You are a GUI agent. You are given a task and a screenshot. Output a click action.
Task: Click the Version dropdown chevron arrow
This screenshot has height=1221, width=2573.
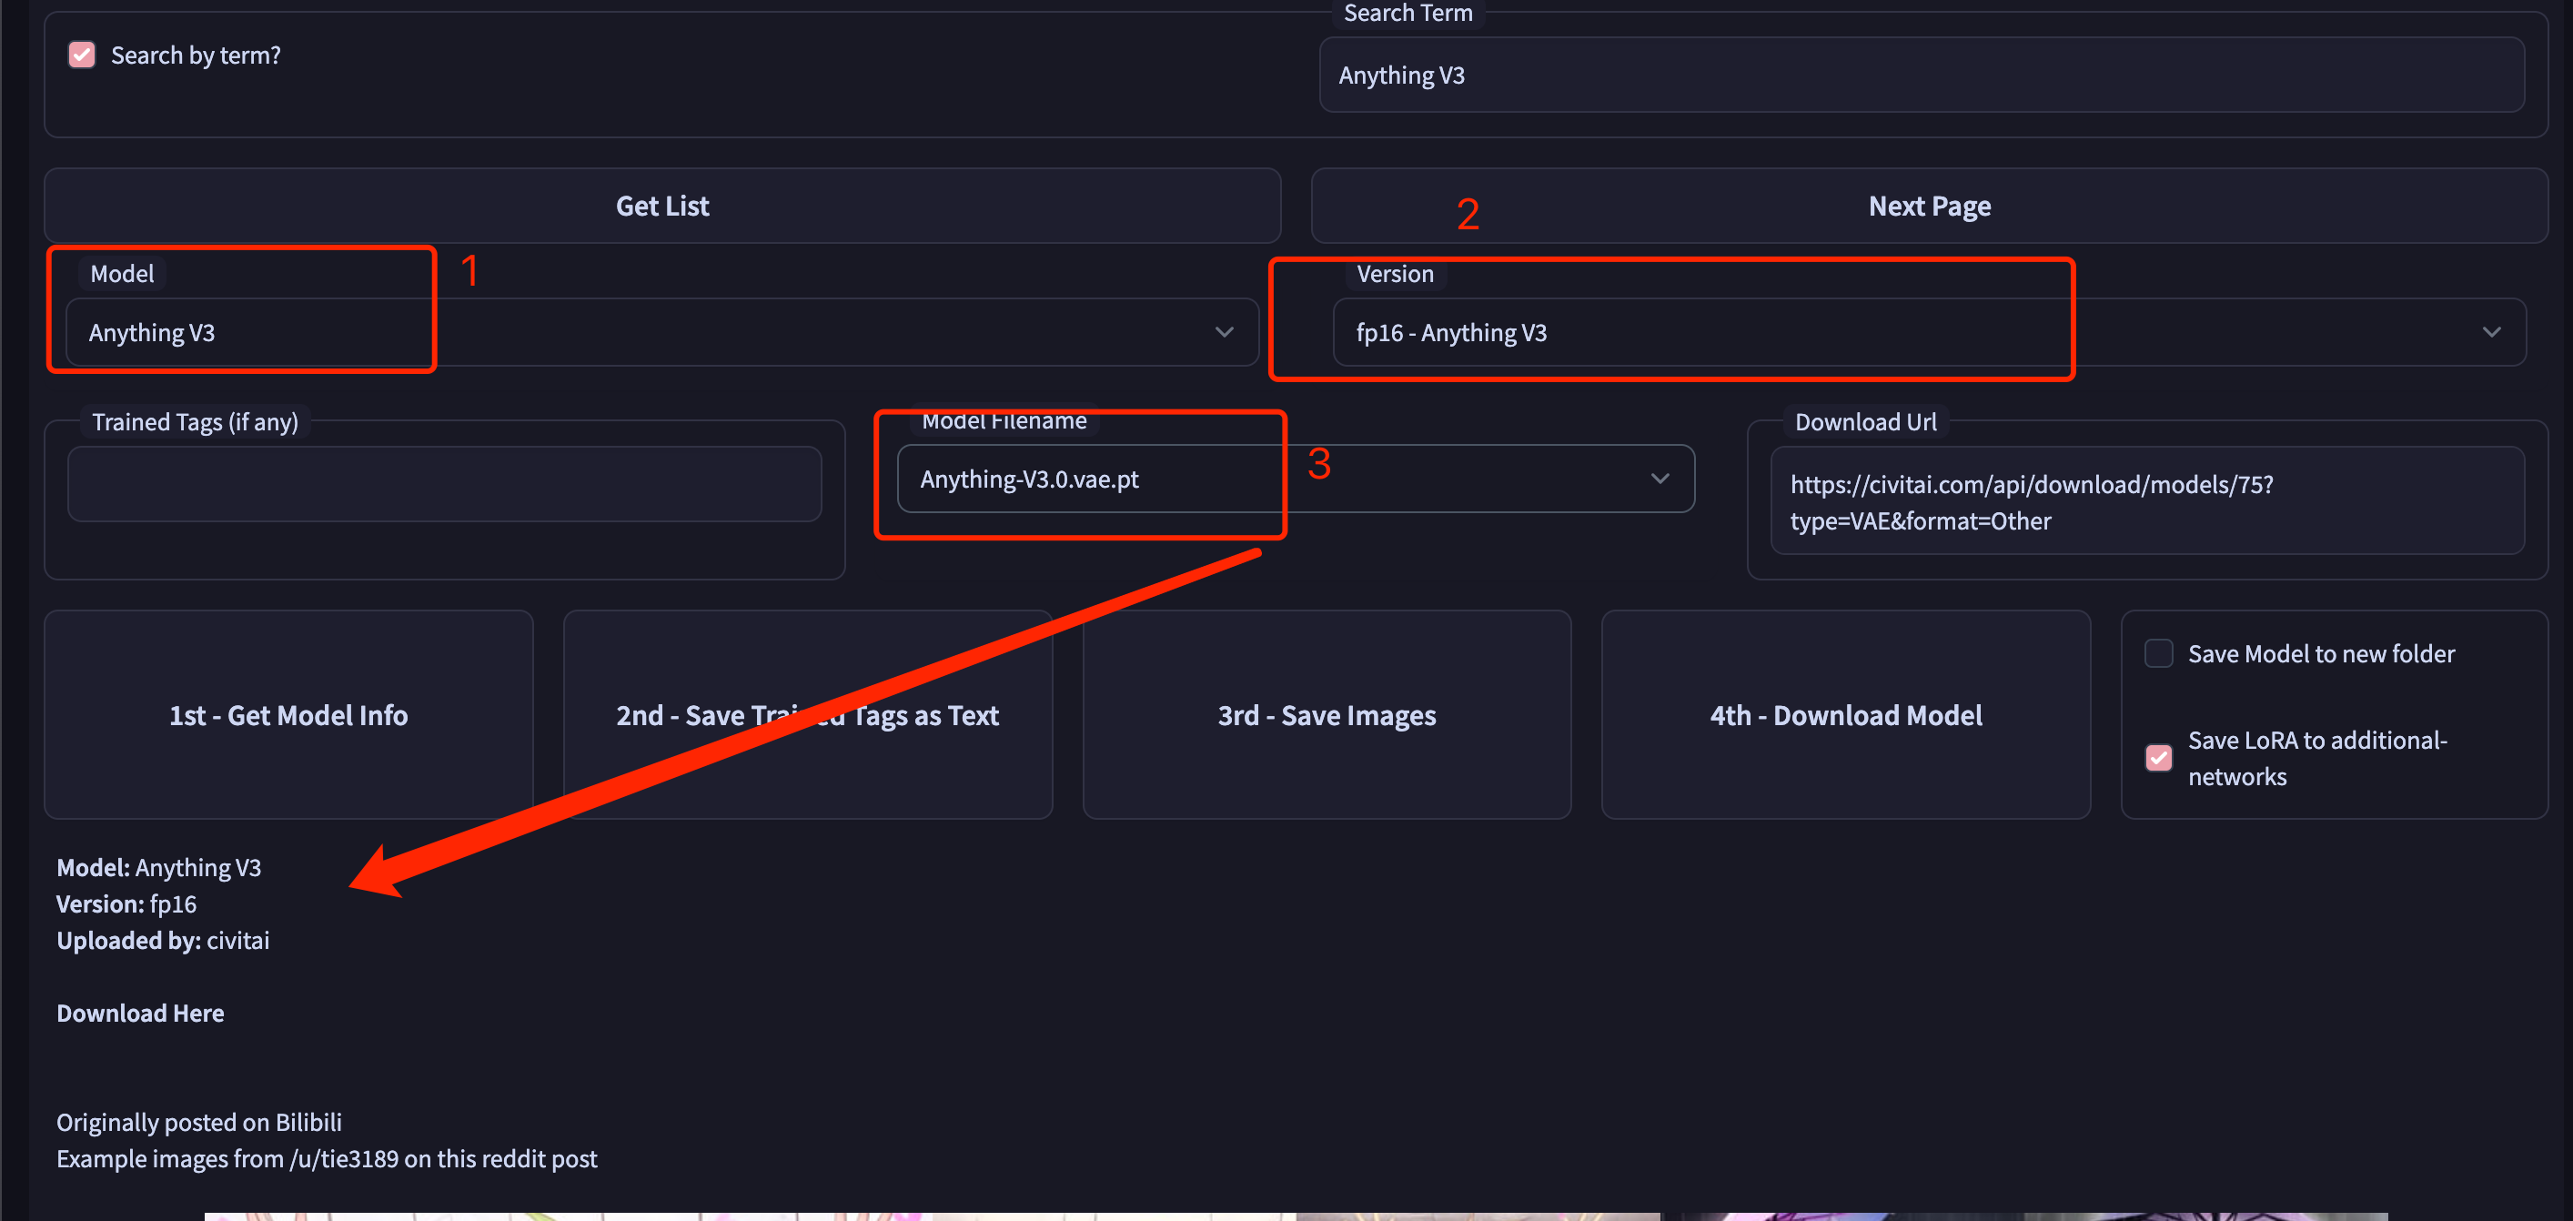pyautogui.click(x=2491, y=332)
